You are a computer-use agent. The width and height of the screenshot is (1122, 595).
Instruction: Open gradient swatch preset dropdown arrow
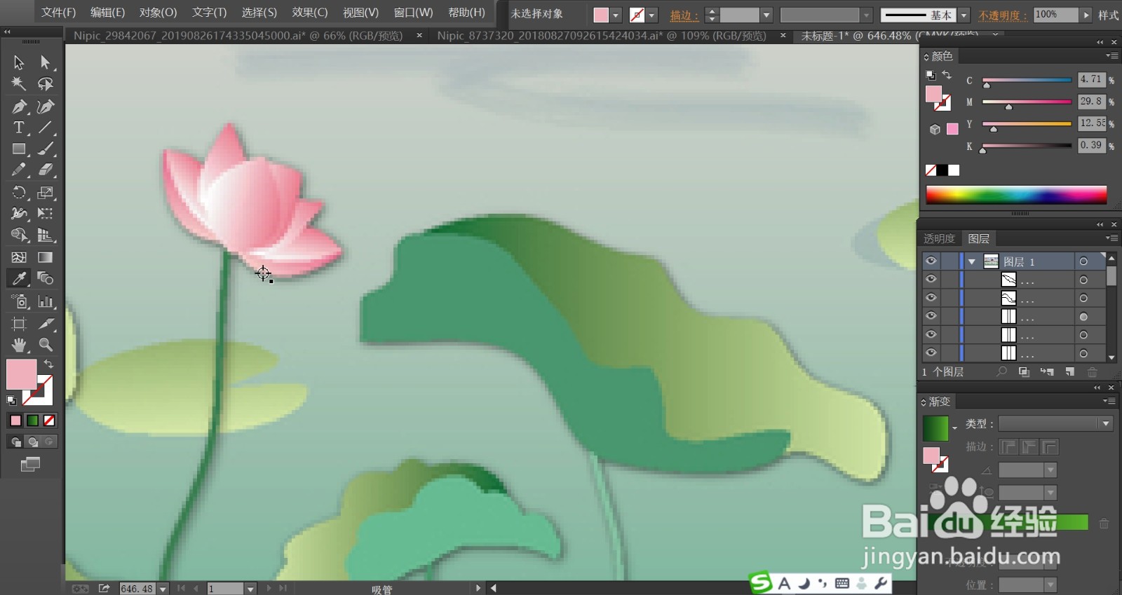pos(954,428)
